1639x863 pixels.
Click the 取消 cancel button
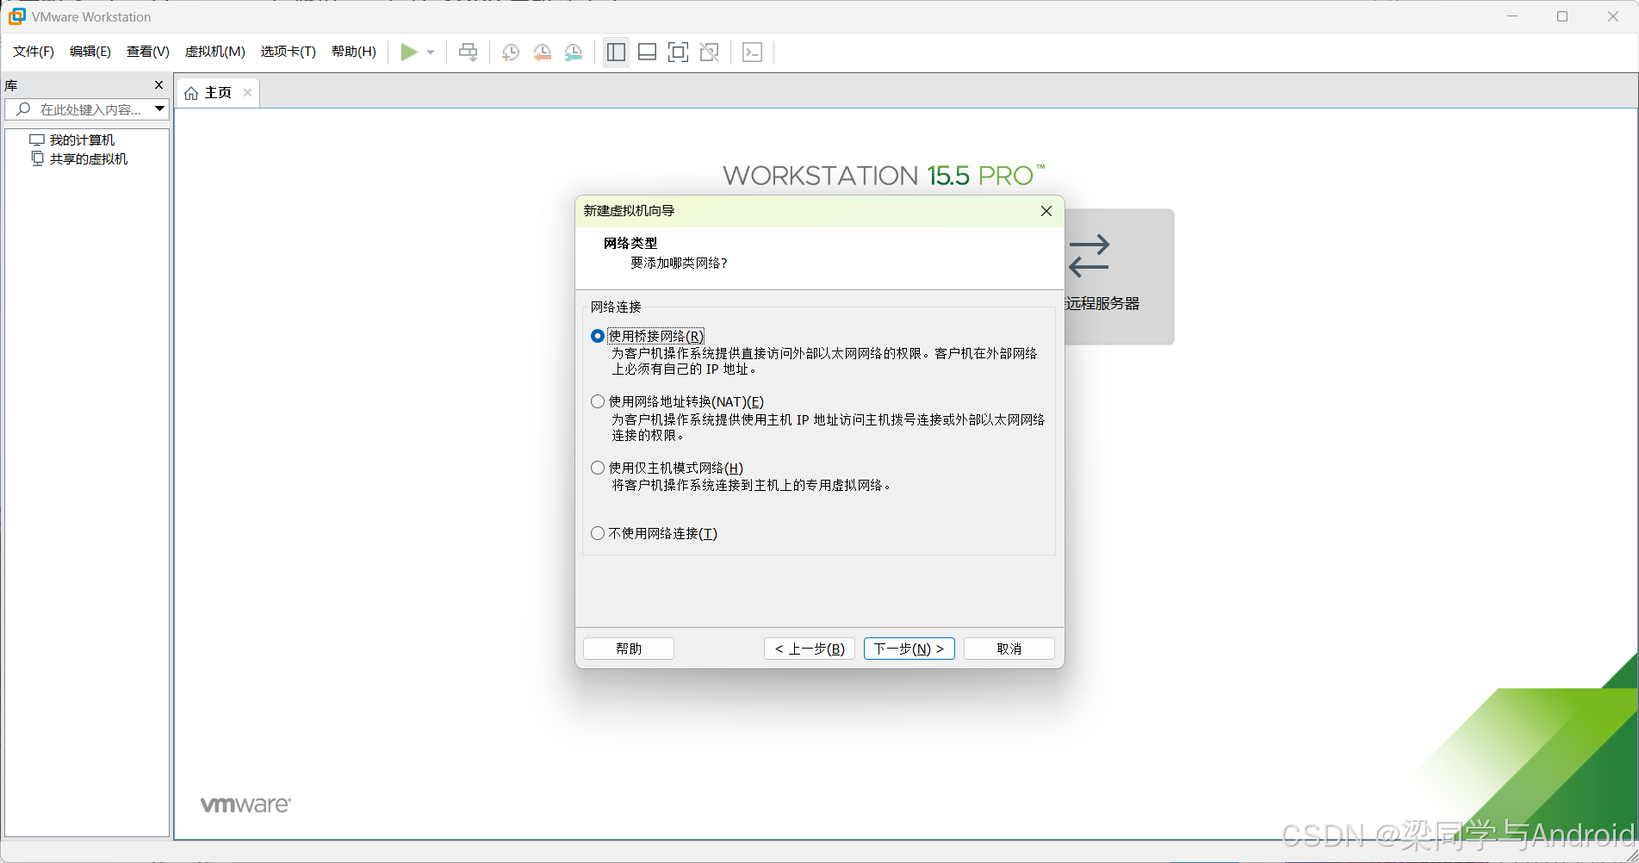1009,649
